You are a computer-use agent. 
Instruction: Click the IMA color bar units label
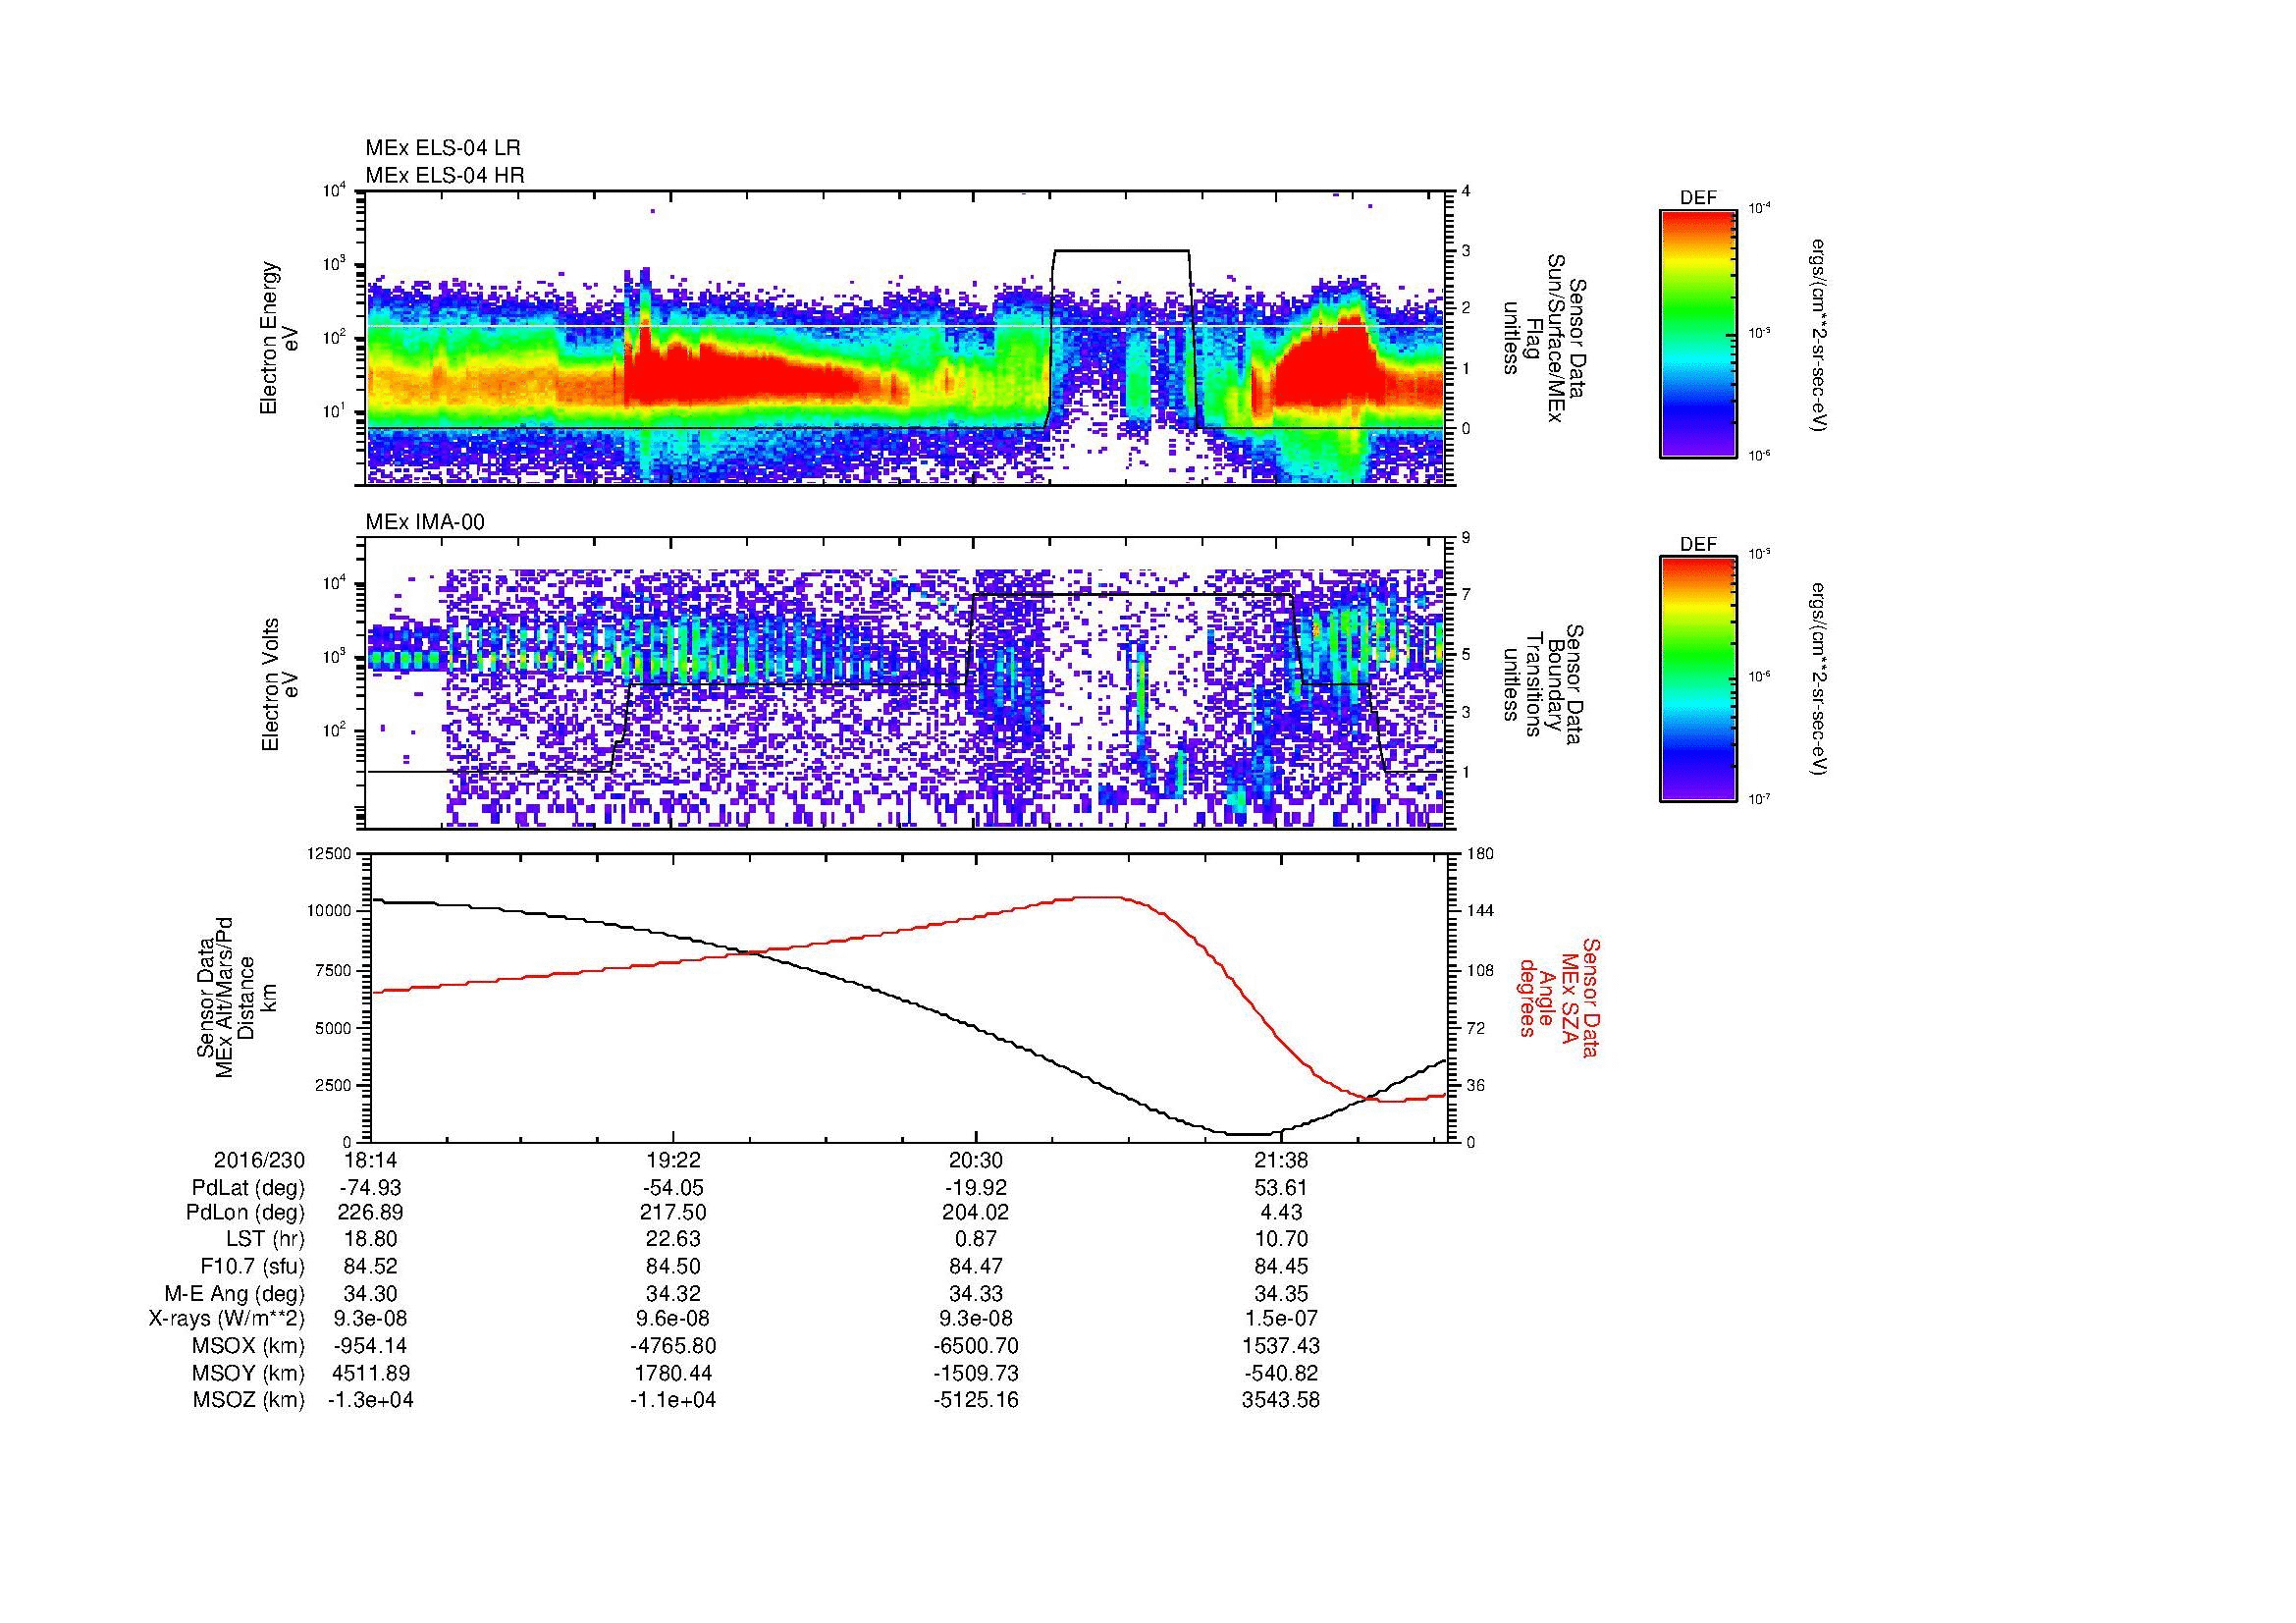1820,679
